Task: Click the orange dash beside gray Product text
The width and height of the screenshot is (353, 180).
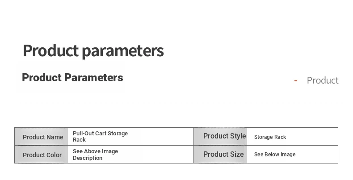Action: [296, 81]
